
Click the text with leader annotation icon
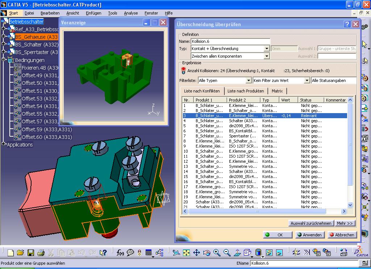coord(364,138)
